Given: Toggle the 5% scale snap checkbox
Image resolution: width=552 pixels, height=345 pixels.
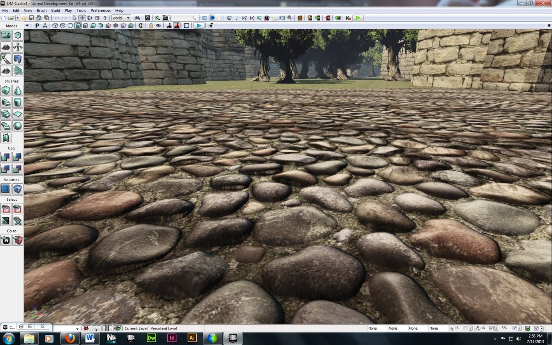Looking at the screenshot, I should pos(515,328).
